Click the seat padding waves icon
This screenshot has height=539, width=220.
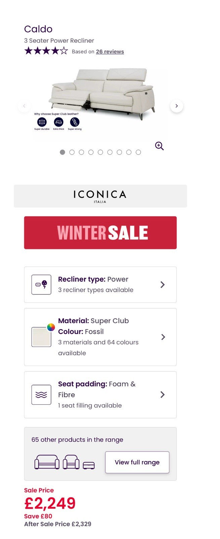41,394
